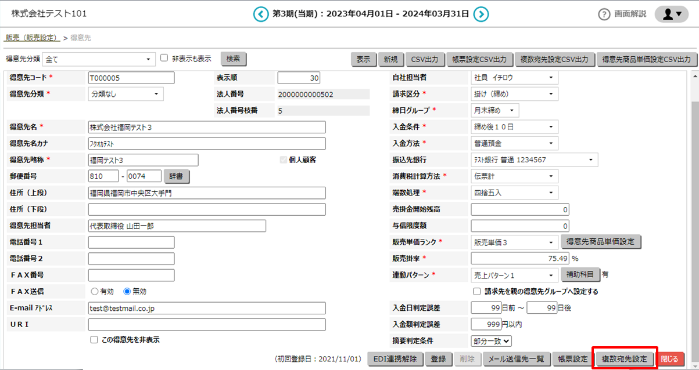
Task: Enable この得意先を非表示 checkbox
Action: [94, 340]
